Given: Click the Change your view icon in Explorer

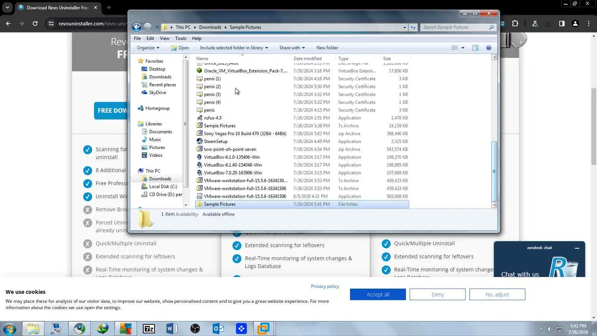Looking at the screenshot, I should tap(454, 48).
